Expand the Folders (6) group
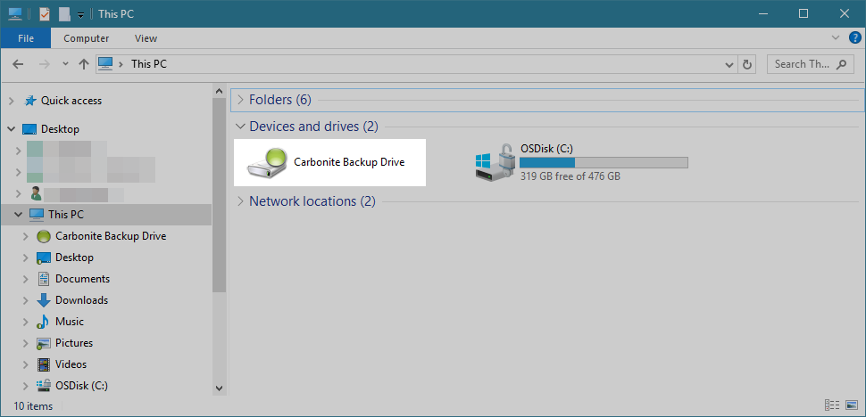 click(239, 100)
